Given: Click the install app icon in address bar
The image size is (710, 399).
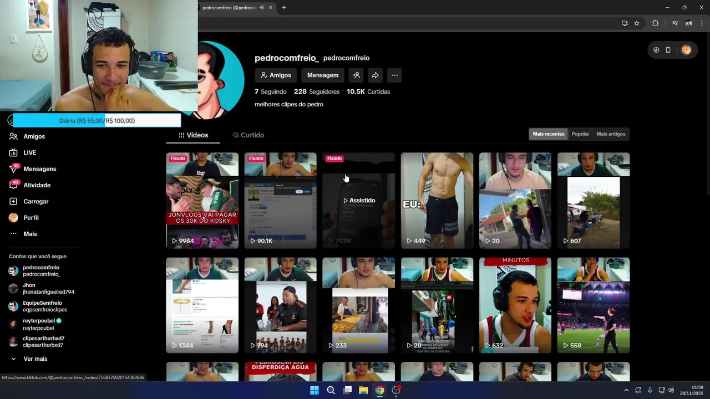Looking at the screenshot, I should click(x=625, y=23).
